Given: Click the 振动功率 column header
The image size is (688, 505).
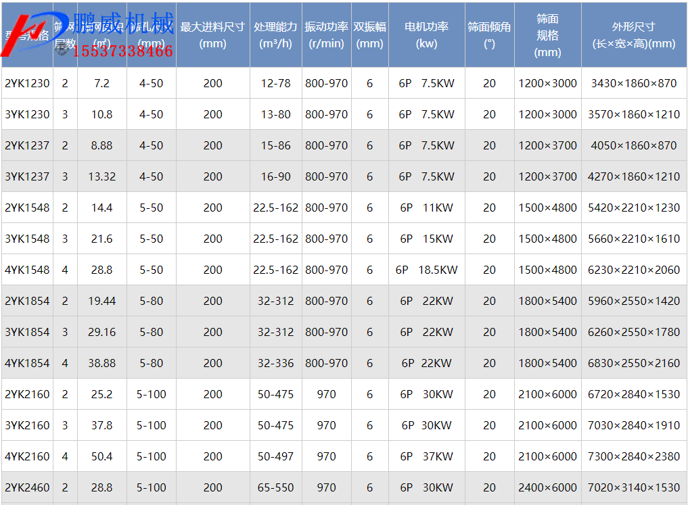Looking at the screenshot, I should (326, 35).
